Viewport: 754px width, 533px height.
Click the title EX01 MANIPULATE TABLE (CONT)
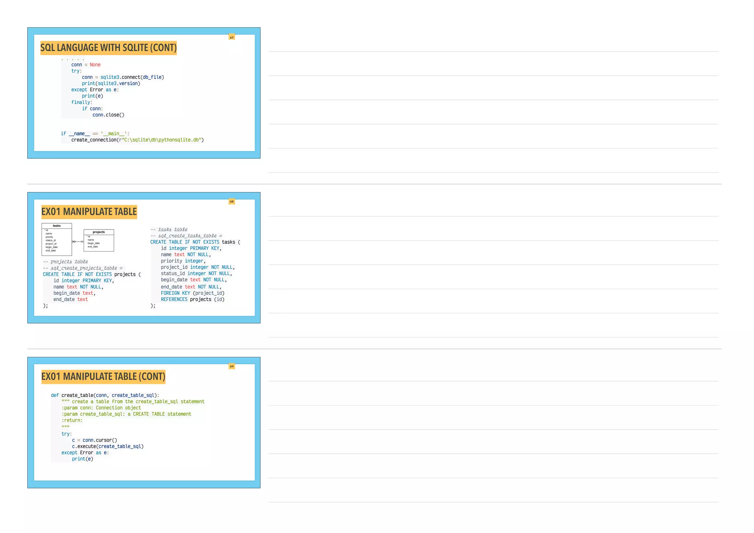[x=103, y=376]
